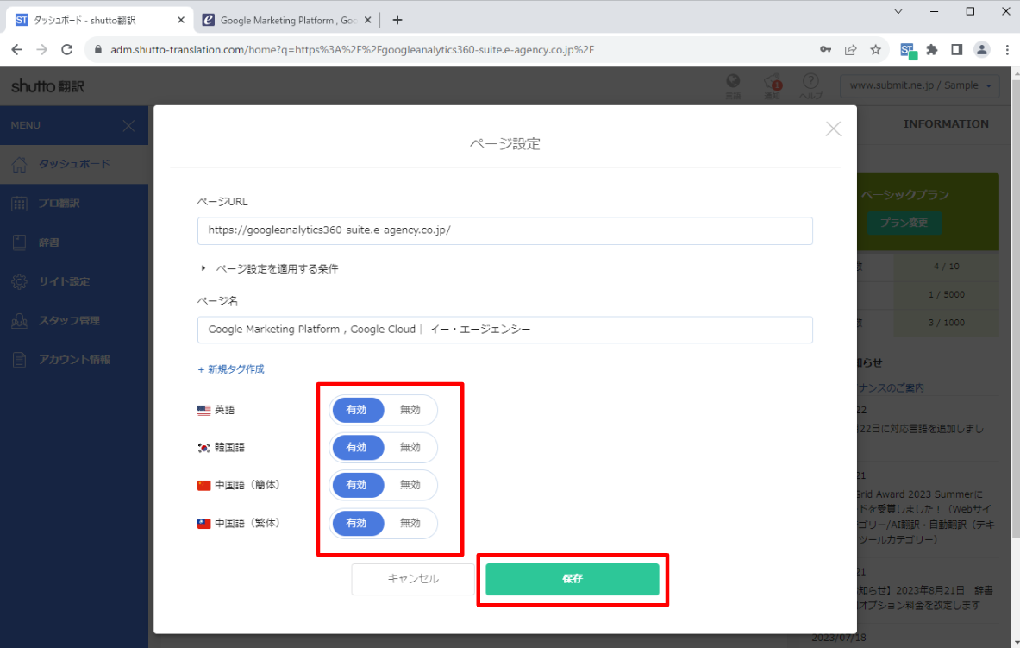Close the ページ設定 dialog with X
This screenshot has height=648, width=1020.
tap(833, 129)
